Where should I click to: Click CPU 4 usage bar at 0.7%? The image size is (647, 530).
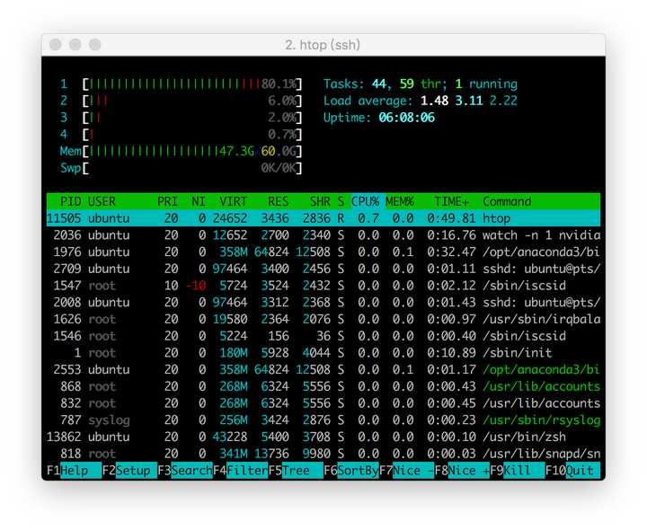pos(192,135)
